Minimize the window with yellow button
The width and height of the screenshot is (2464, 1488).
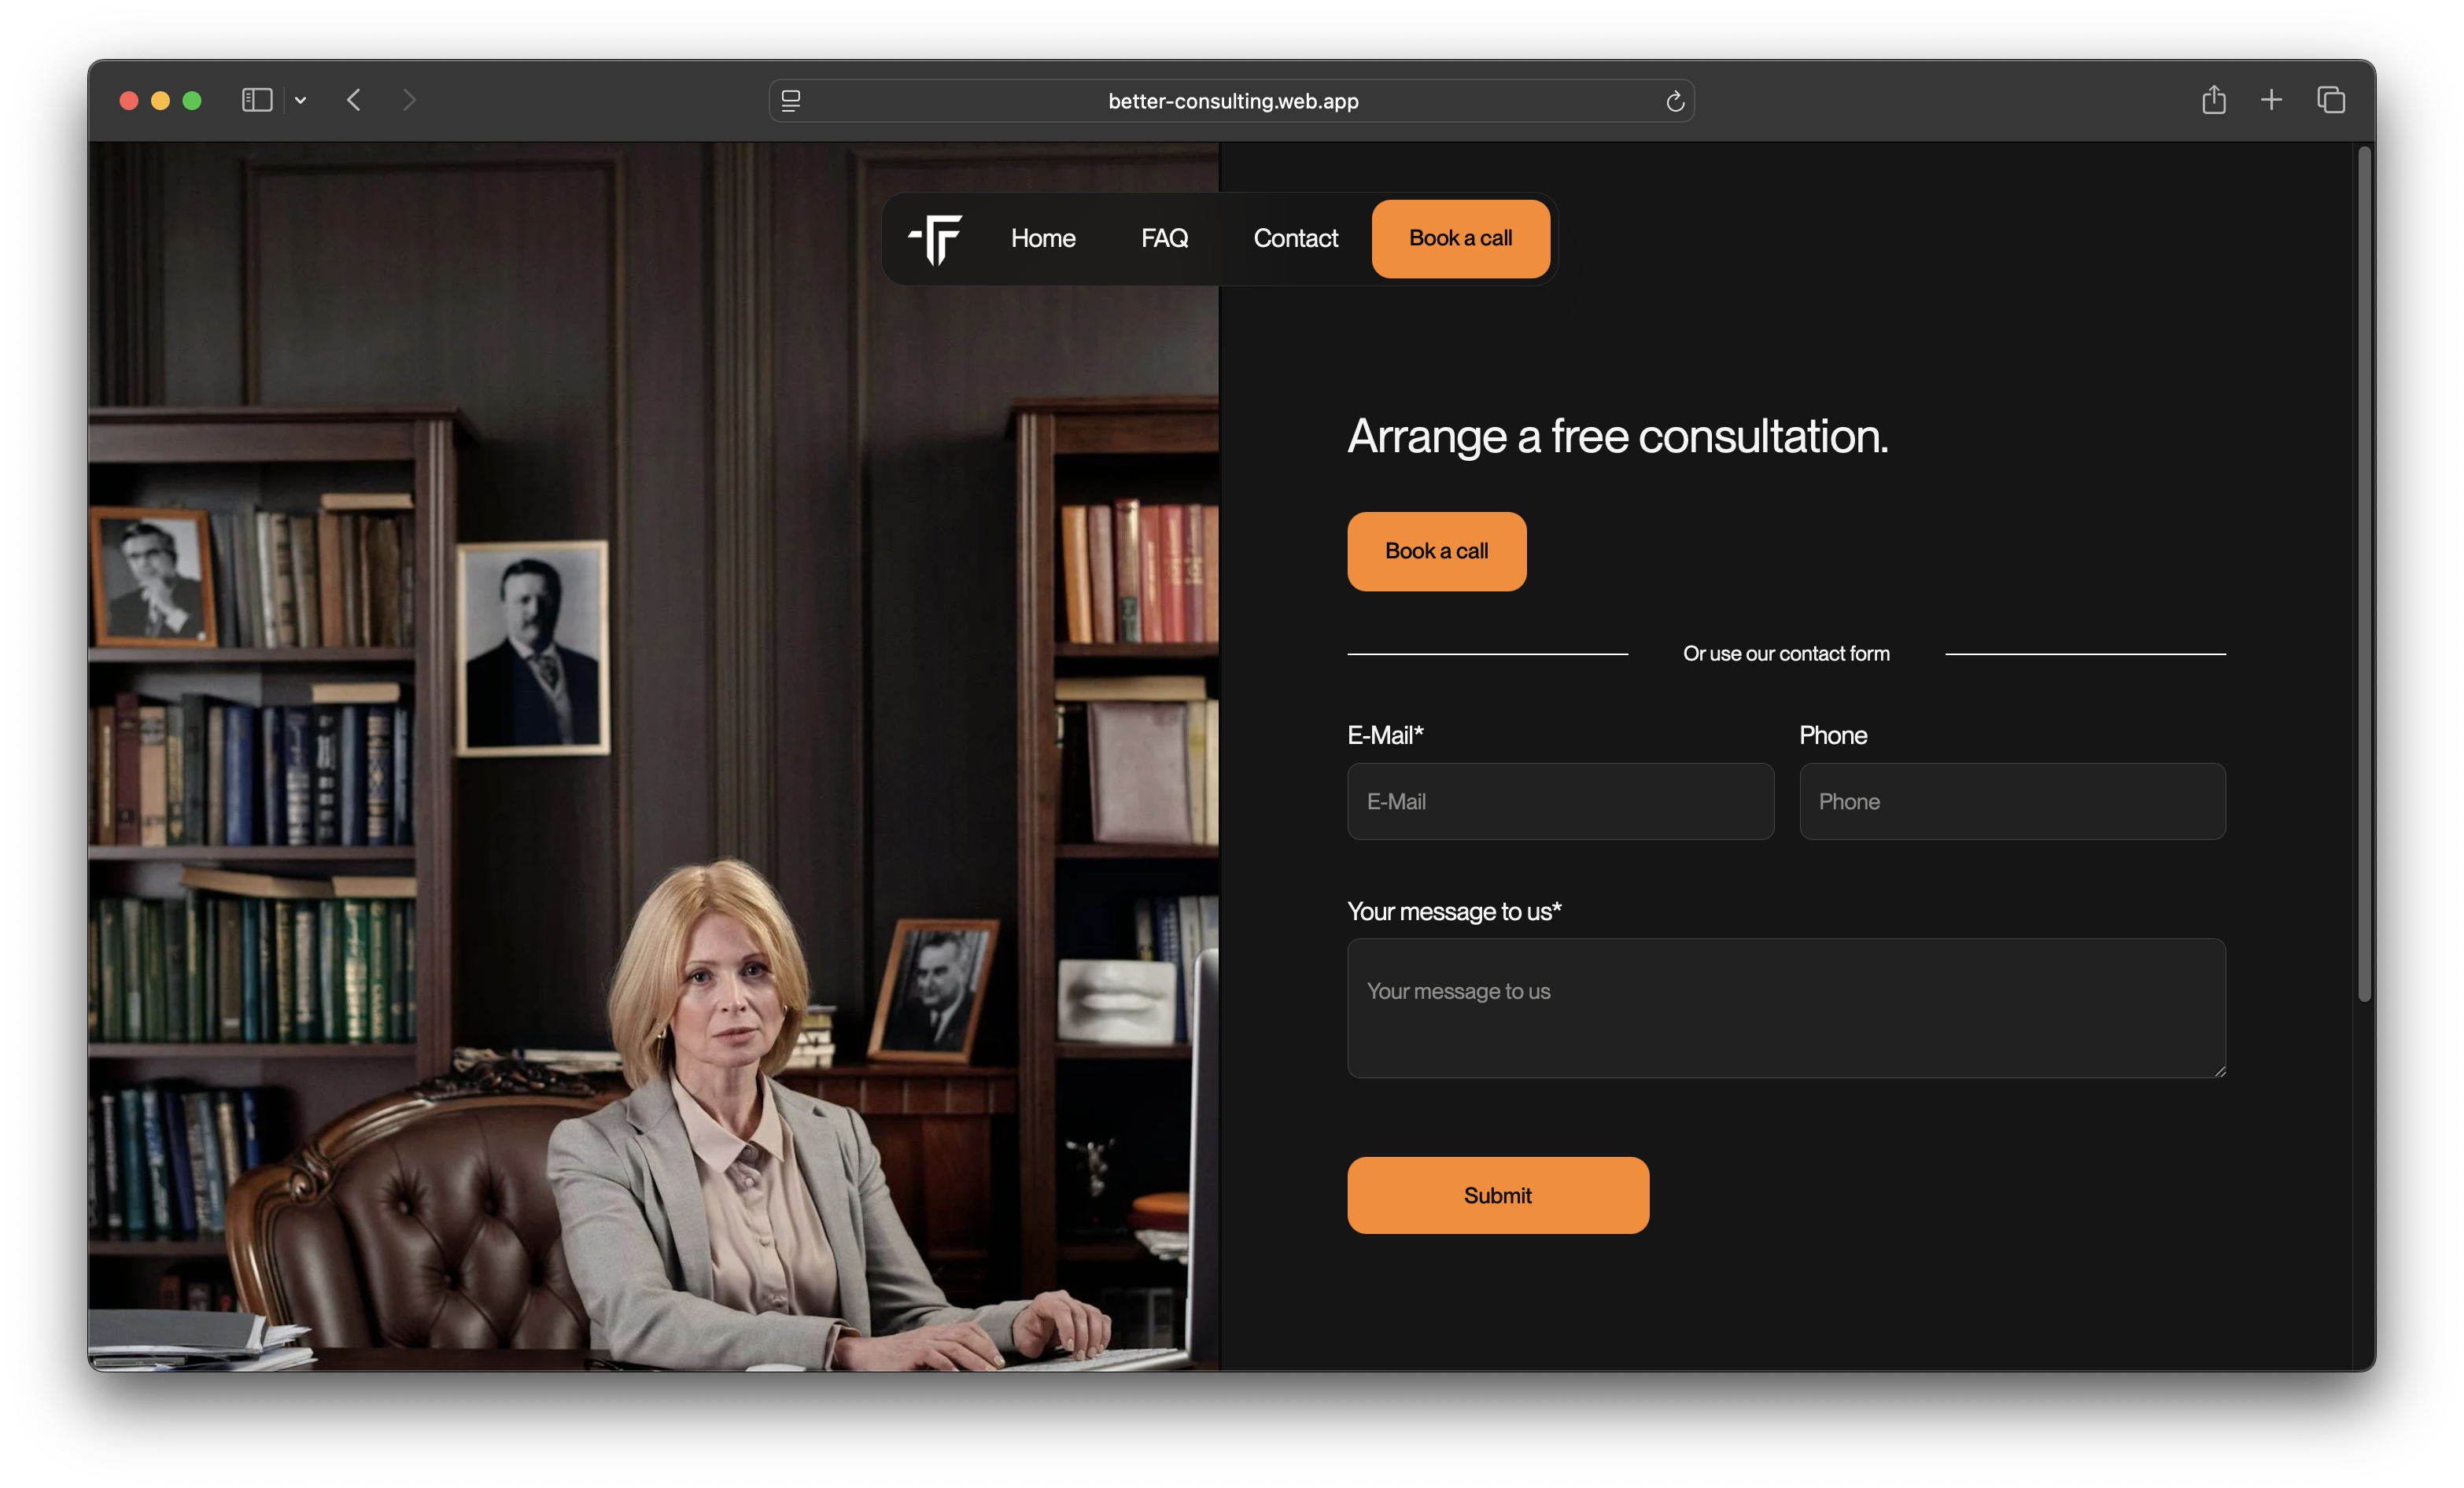pos(160,100)
